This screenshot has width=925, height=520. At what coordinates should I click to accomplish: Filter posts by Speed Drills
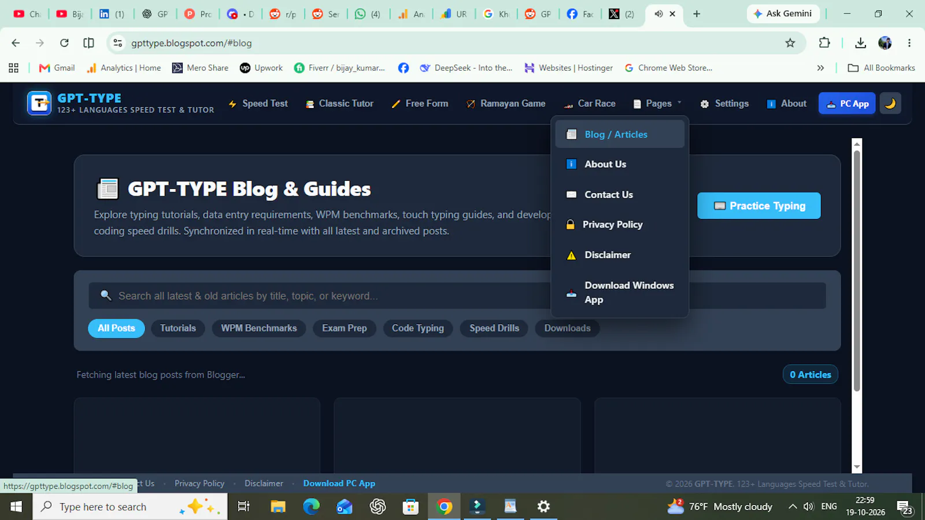[x=494, y=328]
